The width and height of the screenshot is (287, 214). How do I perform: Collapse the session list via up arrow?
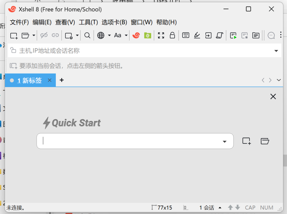pyautogui.click(x=220, y=208)
